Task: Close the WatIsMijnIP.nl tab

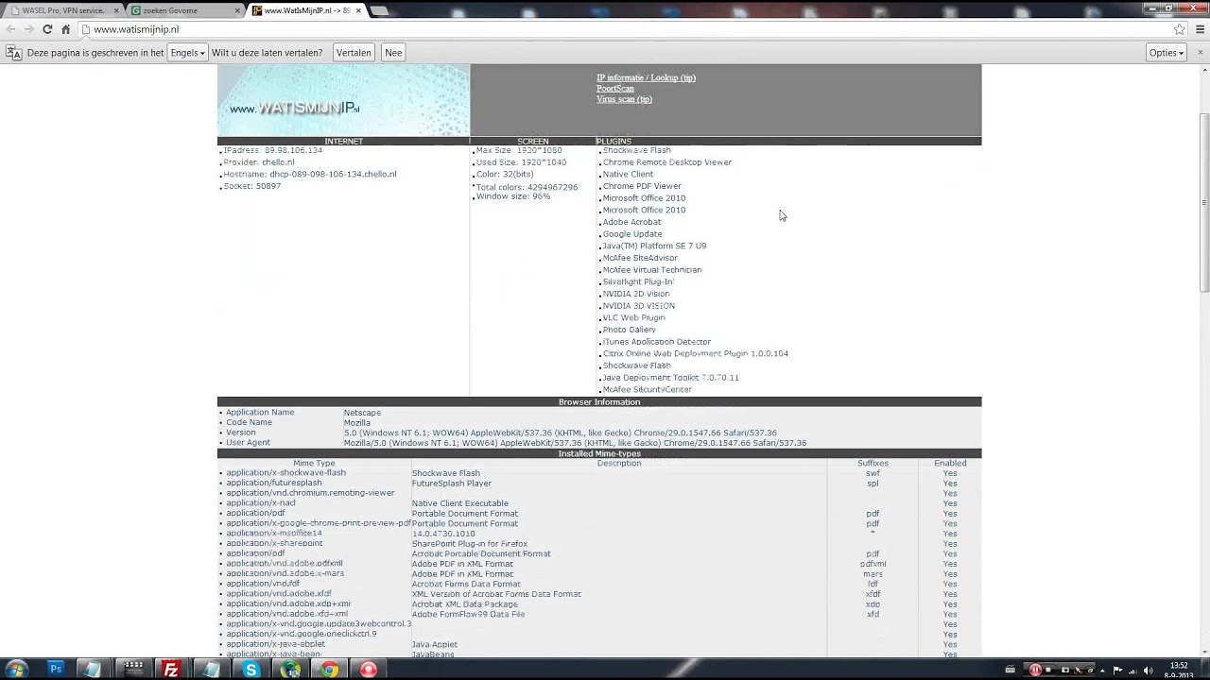Action: coord(358,11)
